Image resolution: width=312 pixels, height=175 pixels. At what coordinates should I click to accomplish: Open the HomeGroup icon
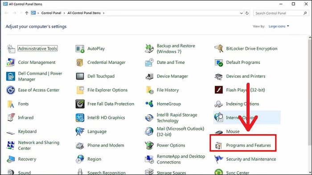pyautogui.click(x=149, y=103)
